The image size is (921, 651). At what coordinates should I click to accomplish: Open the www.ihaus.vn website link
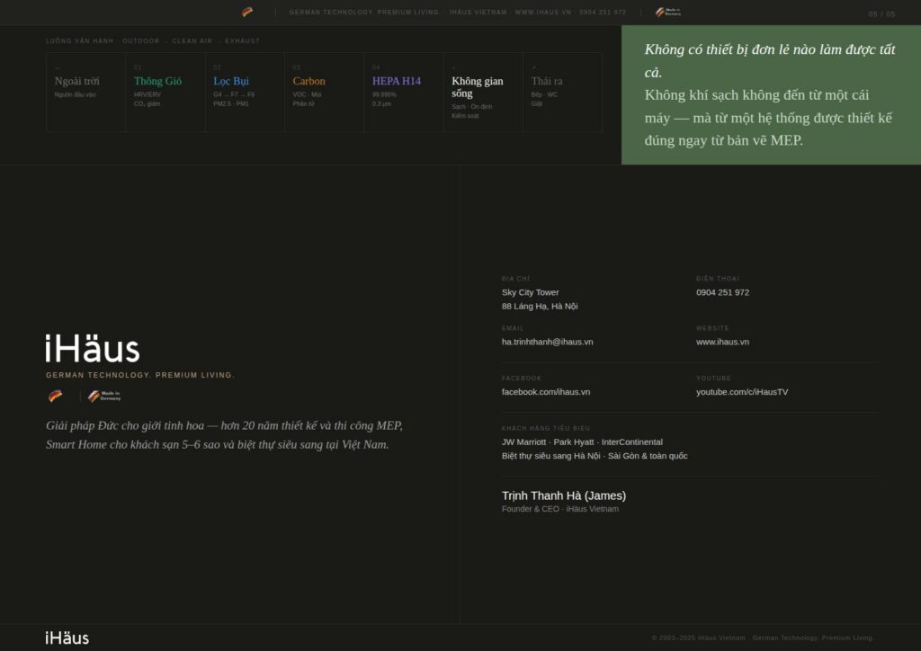pyautogui.click(x=722, y=342)
